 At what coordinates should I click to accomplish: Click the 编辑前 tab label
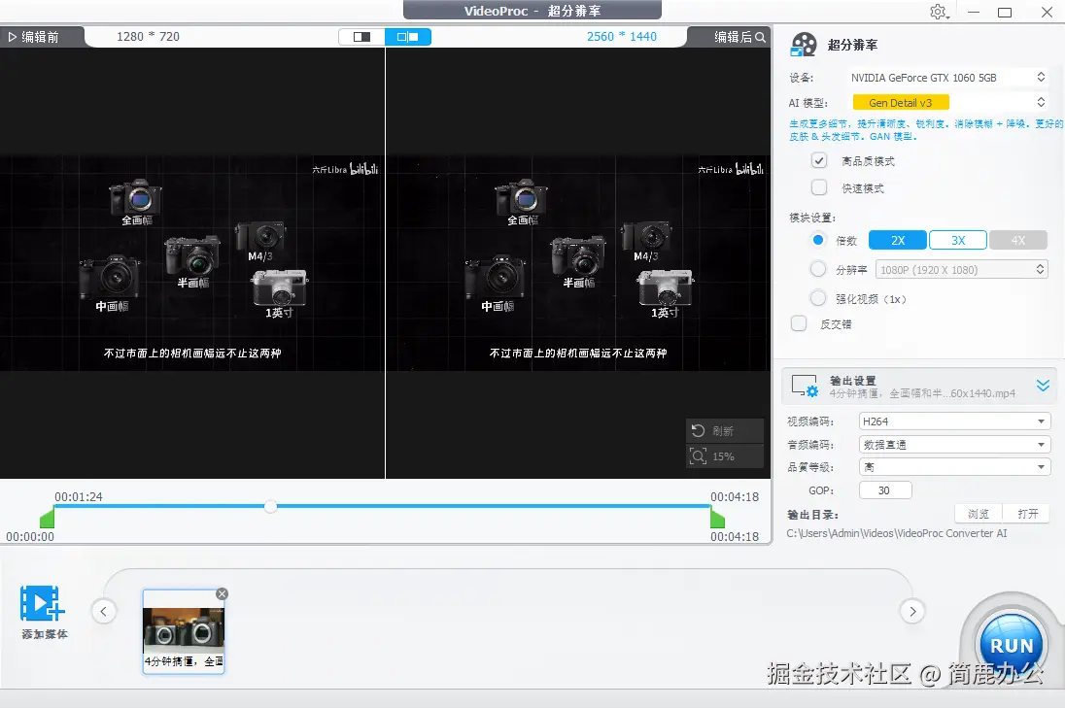click(x=39, y=36)
